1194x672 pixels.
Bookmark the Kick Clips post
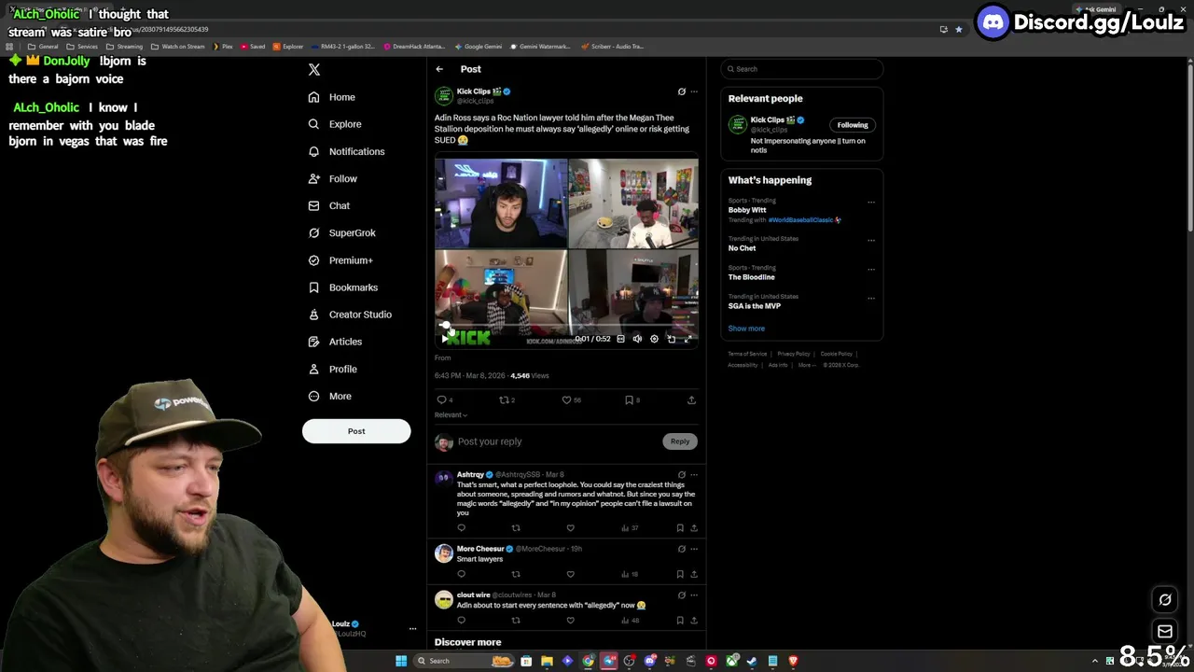pyautogui.click(x=629, y=399)
